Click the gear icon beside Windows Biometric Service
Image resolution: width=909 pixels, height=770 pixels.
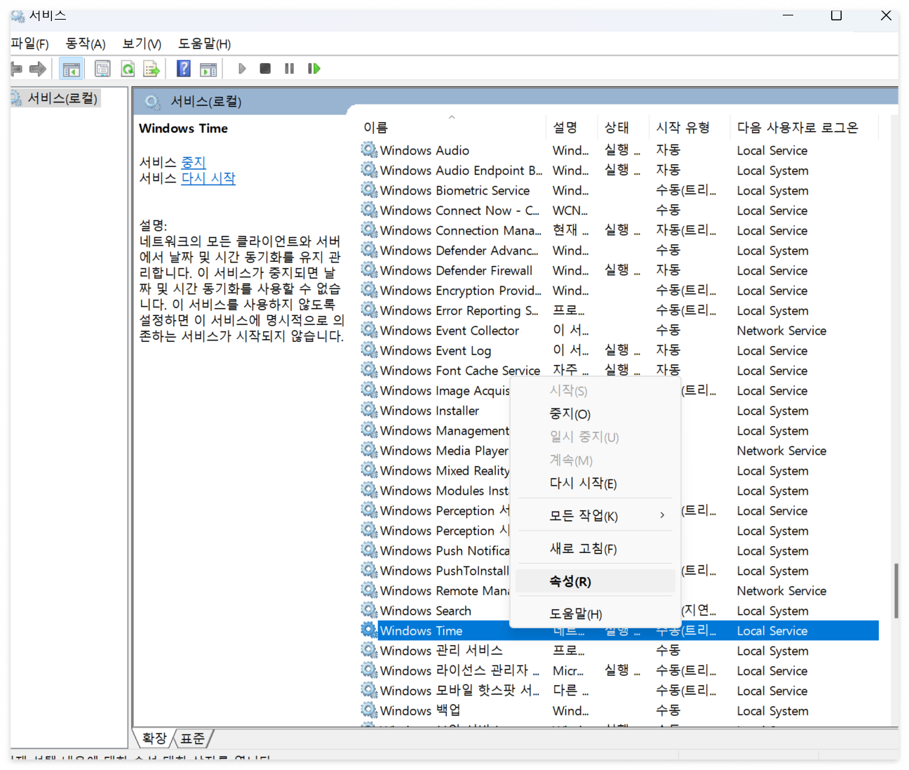click(x=369, y=190)
